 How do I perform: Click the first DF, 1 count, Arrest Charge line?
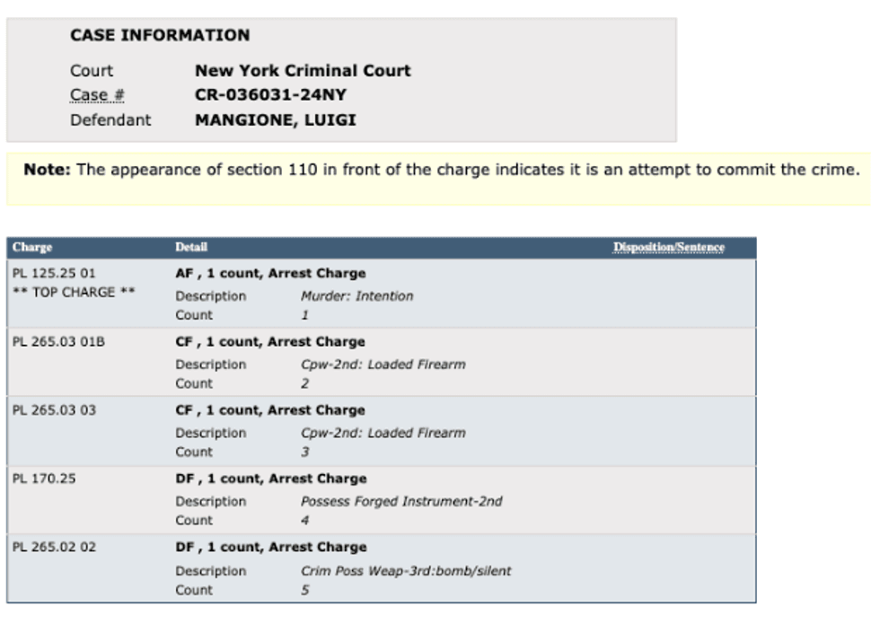271,479
